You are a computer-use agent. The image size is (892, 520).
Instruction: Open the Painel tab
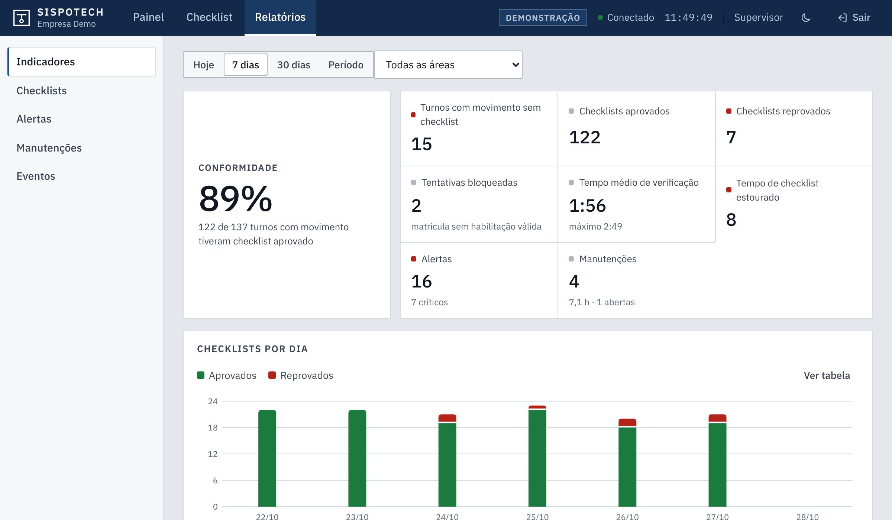click(x=148, y=17)
